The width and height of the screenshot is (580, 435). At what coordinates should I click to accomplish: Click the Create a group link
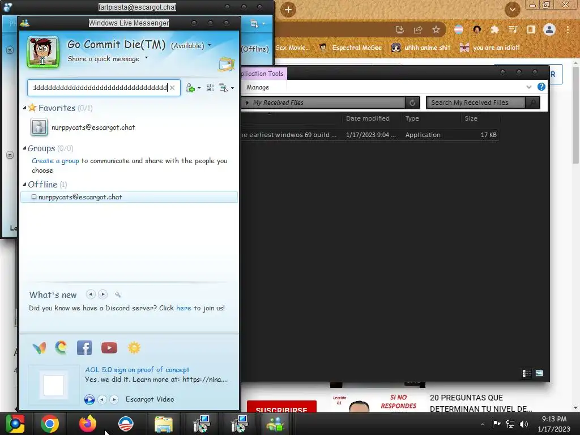pos(55,161)
